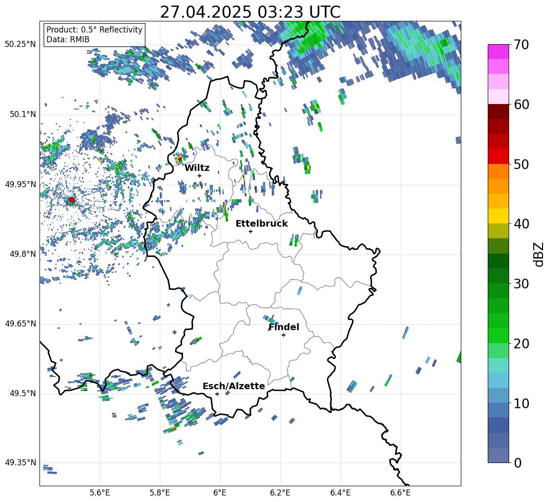This screenshot has height=502, width=550.
Task: Click the 'Product: 0.5° Reflectivity' text
Action: (94, 30)
